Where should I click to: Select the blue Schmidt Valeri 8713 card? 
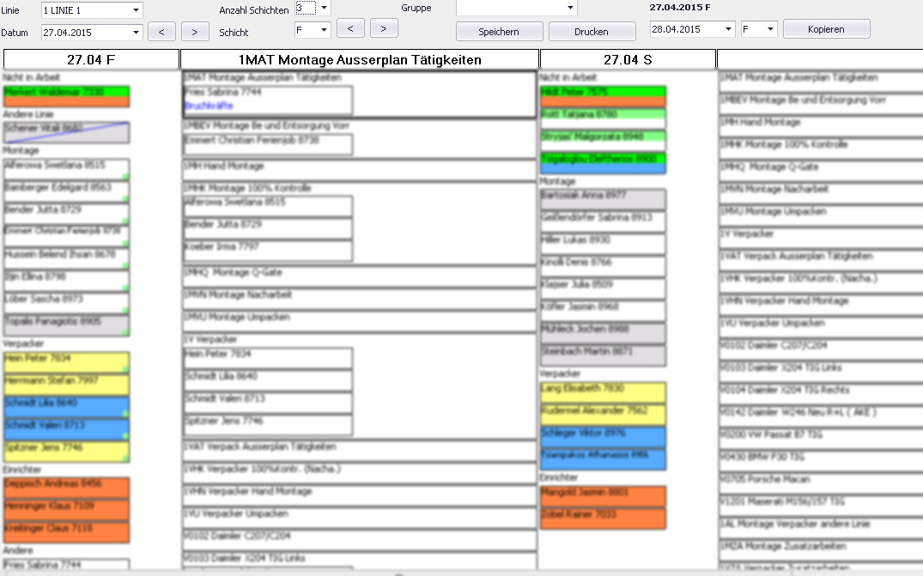66,430
